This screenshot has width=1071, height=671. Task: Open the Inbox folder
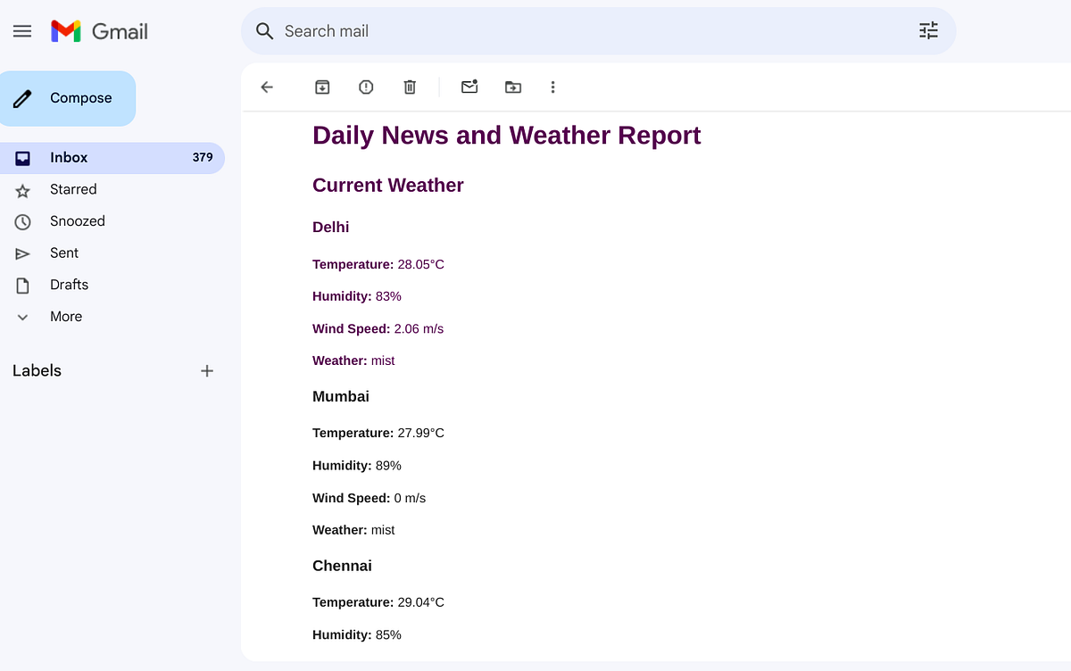click(x=112, y=158)
